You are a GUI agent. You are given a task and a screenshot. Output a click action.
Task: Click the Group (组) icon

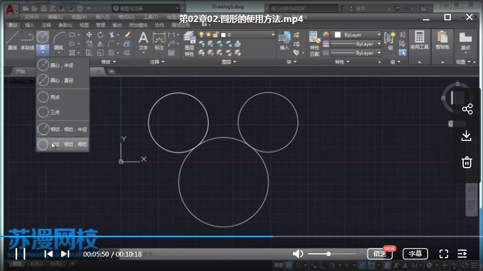pos(390,41)
